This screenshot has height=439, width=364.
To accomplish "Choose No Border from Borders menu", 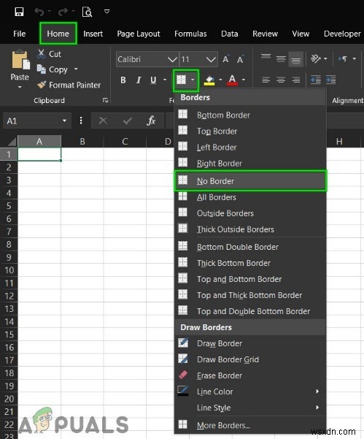I will coord(250,181).
